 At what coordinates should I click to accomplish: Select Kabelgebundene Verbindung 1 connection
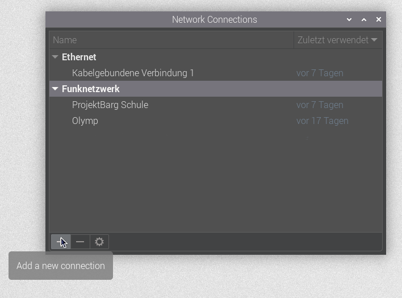[133, 73]
